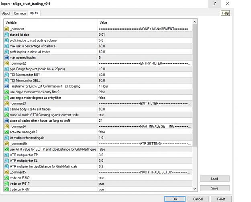251x202 pixels.
Task: Toggle 'false' value for use ATR value row
Action: click(x=145, y=149)
